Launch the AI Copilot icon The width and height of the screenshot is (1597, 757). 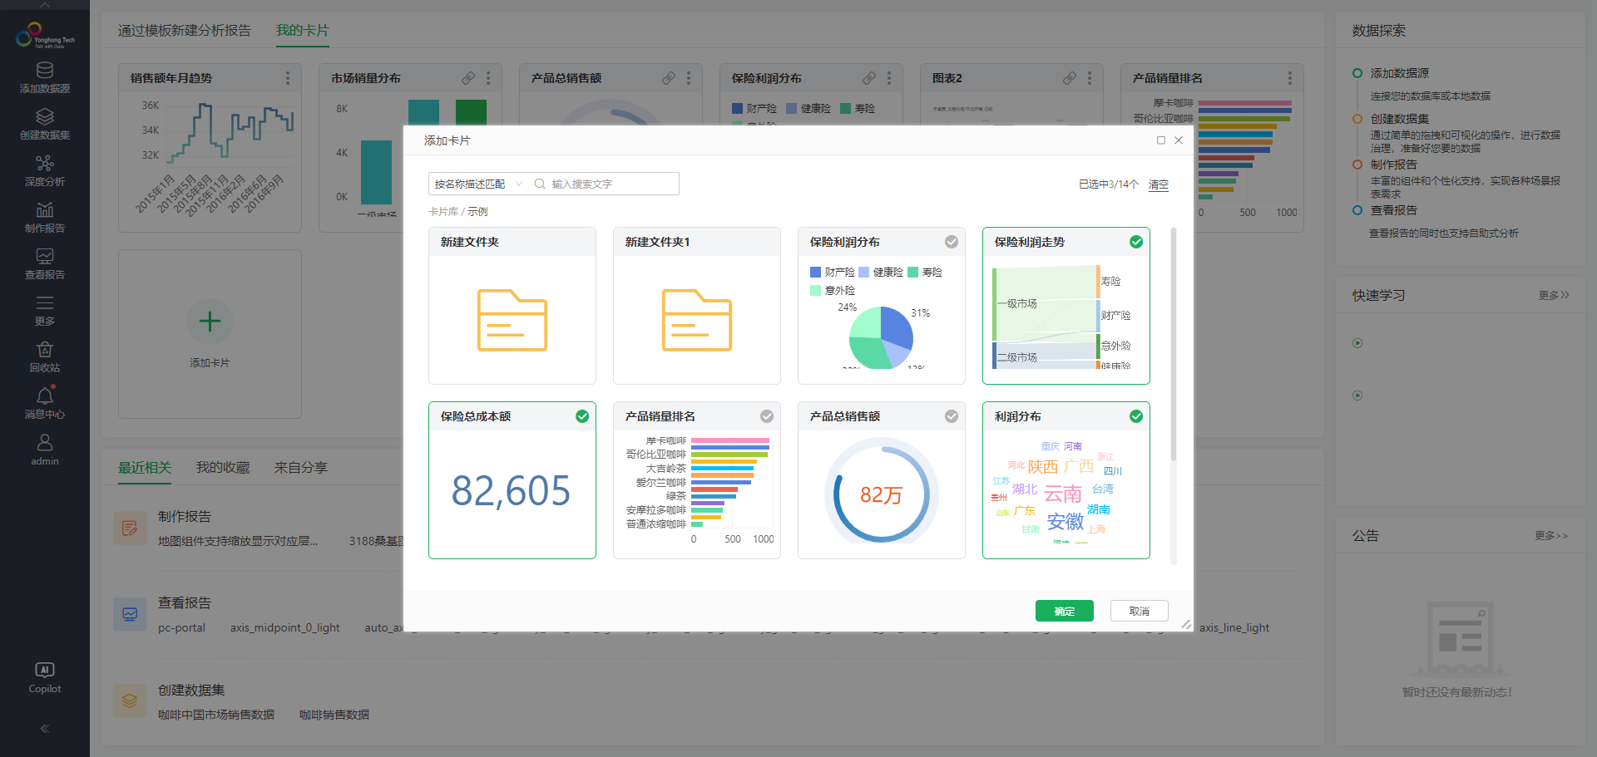coord(44,670)
